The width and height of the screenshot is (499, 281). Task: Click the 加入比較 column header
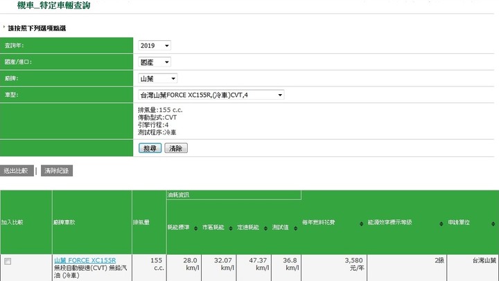26,222
